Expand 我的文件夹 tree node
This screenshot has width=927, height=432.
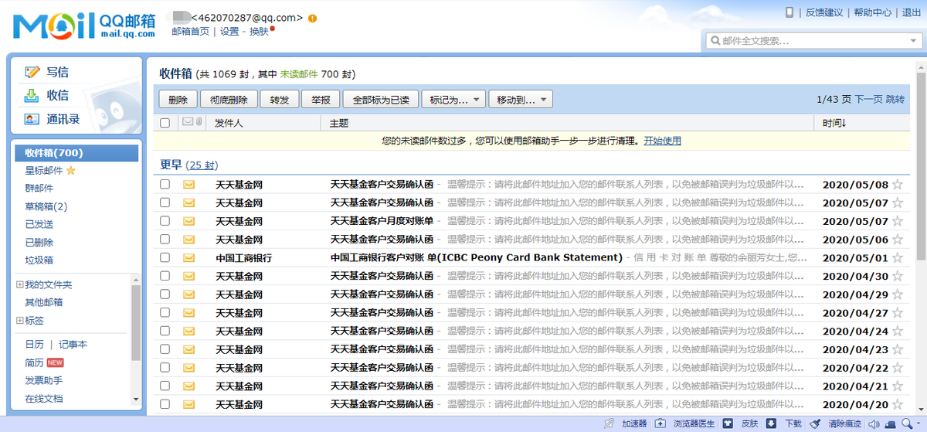coord(19,285)
